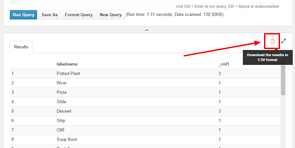Click the pane splitter handle dots
This screenshot has width=295, height=148.
pos(147,30)
